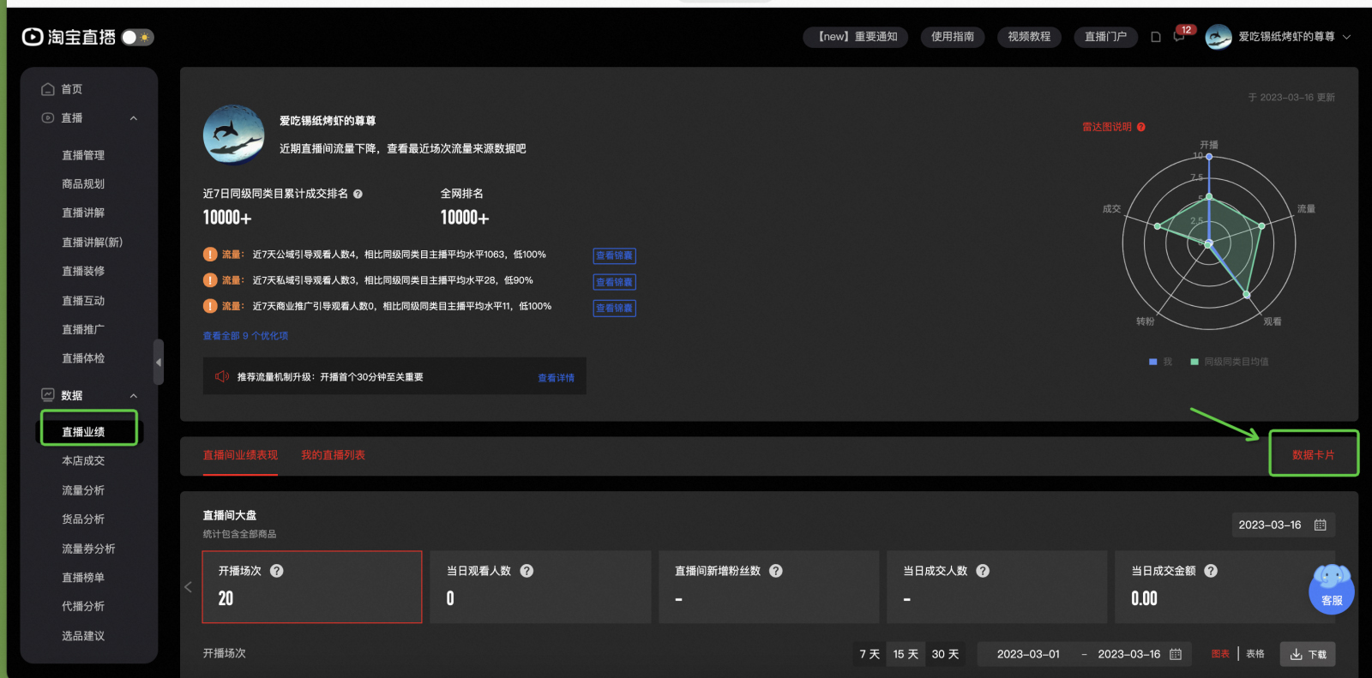Image resolution: width=1372 pixels, height=678 pixels.
Task: Click the 淘宝直播 logo icon
Action: 32,37
